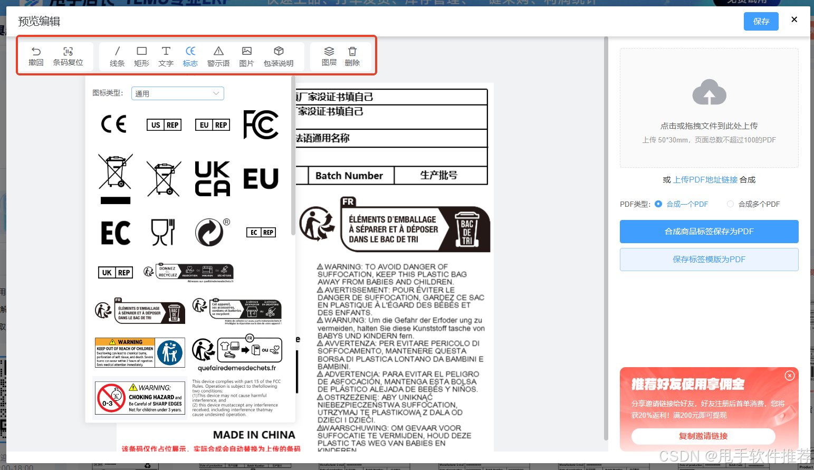Image resolution: width=814 pixels, height=470 pixels.
Task: Dismiss the 推荐好友使用拿佣金 promo banner
Action: (x=789, y=376)
